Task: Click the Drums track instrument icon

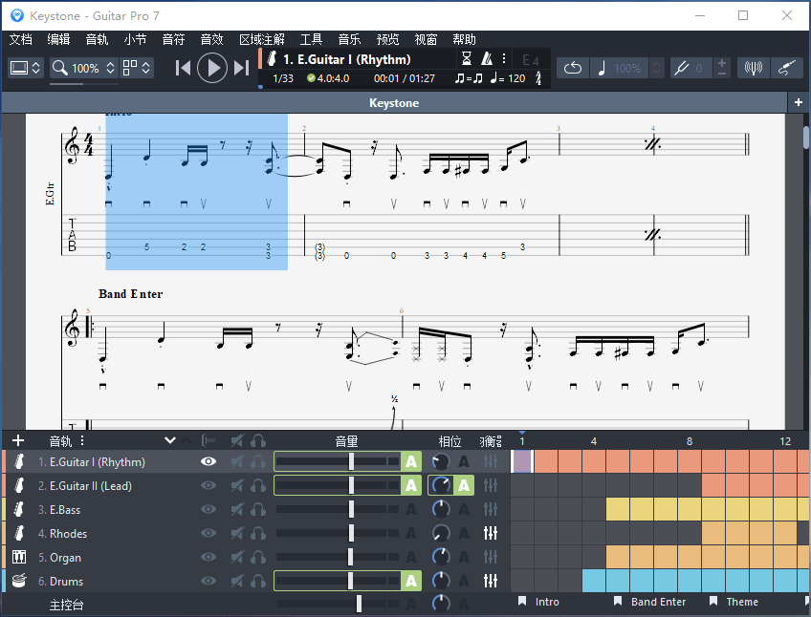Action: tap(19, 581)
